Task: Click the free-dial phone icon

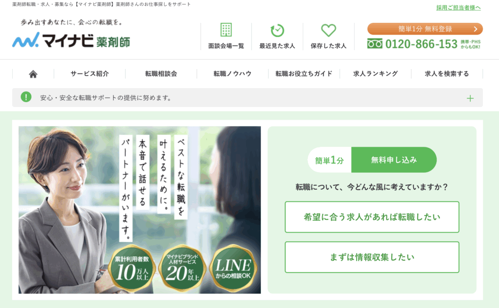Action: [x=375, y=43]
